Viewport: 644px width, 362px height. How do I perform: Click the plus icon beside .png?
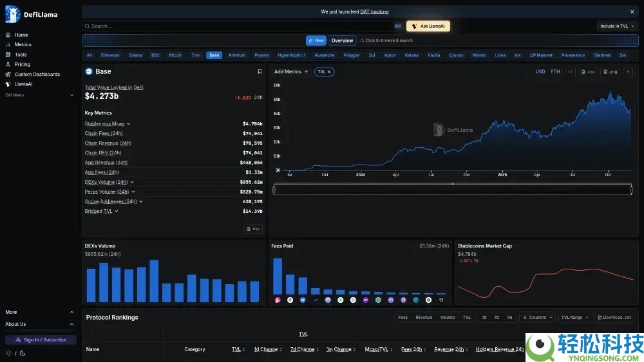[627, 72]
